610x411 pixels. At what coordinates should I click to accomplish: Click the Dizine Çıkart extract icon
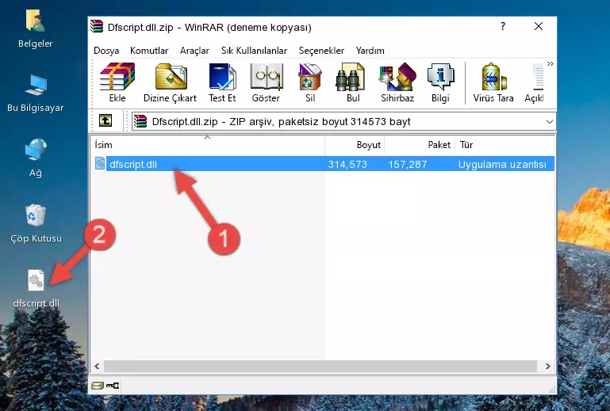click(170, 82)
